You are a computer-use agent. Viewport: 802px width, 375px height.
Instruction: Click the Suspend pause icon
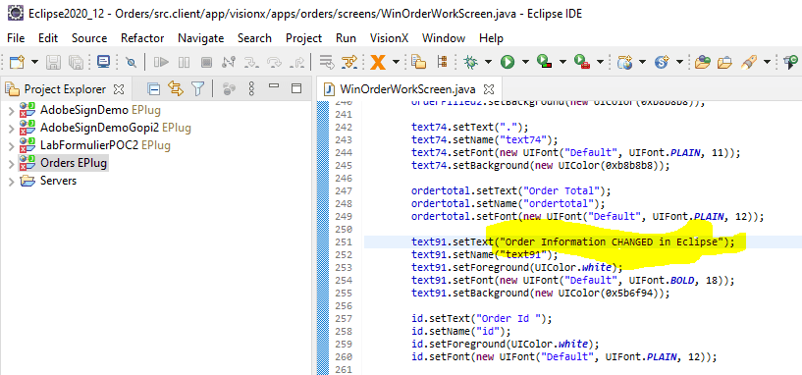point(184,62)
